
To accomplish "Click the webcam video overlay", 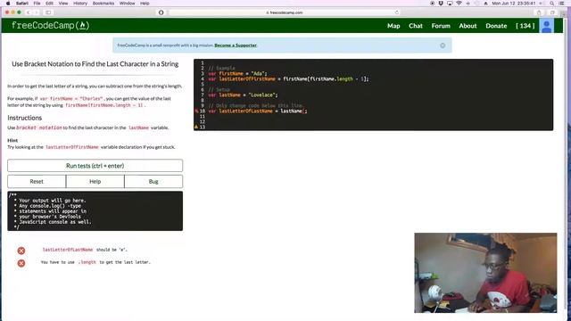I will pyautogui.click(x=485, y=273).
